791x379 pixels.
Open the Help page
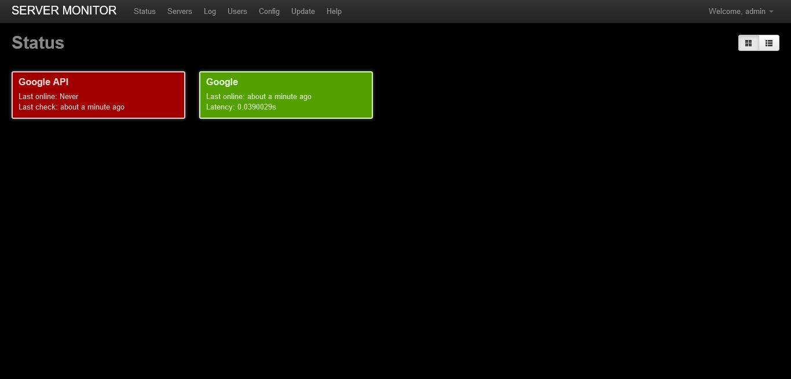334,11
